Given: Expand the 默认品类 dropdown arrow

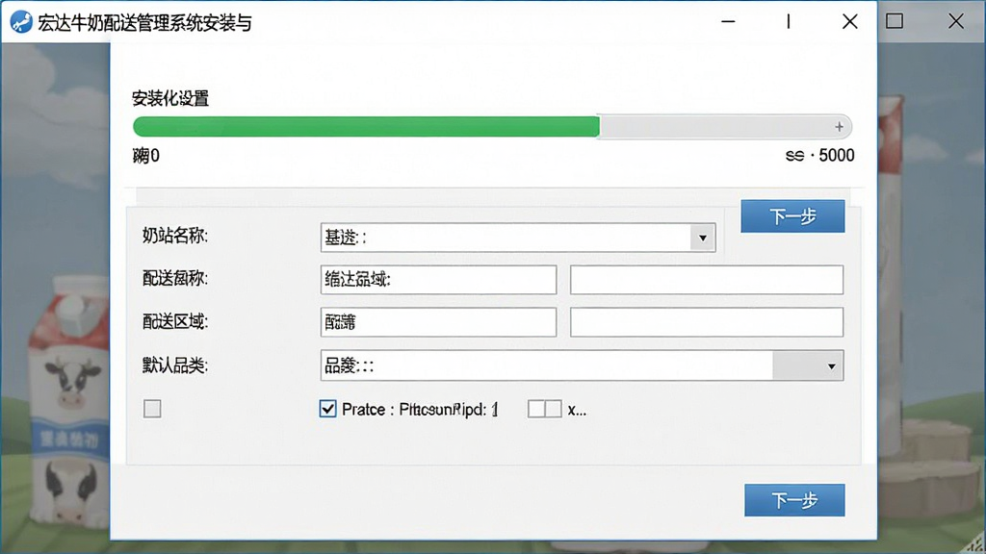Looking at the screenshot, I should coord(831,365).
